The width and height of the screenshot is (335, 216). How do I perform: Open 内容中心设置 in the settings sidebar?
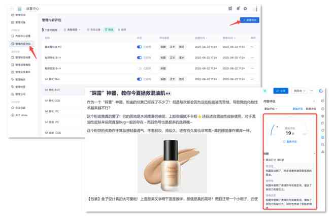[21, 36]
